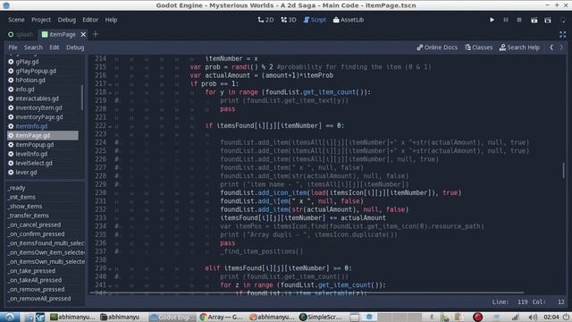Play the project
572x322 pixels.
tap(492, 20)
